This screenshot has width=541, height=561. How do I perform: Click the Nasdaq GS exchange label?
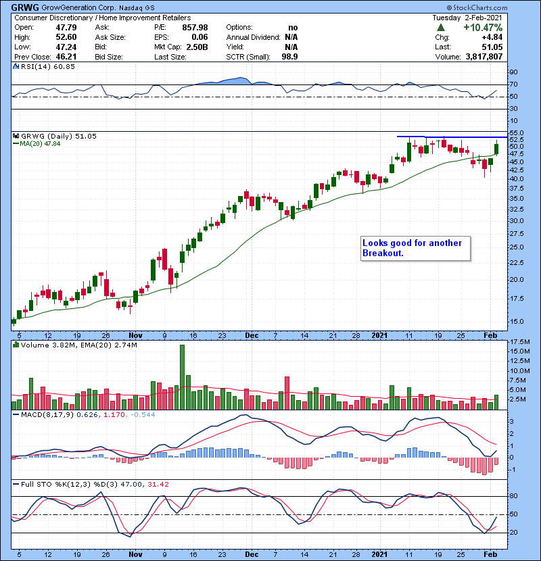pos(137,7)
